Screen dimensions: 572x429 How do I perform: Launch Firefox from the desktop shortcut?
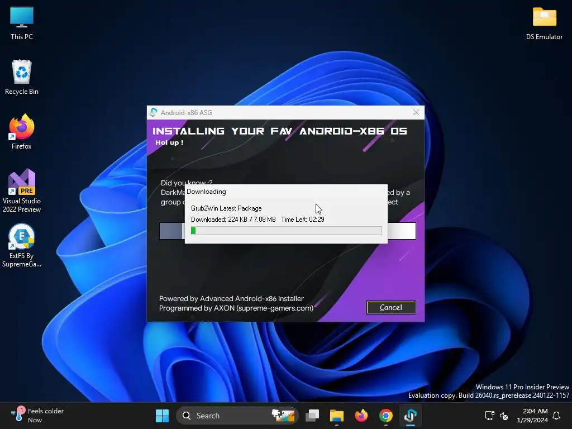coord(22,132)
